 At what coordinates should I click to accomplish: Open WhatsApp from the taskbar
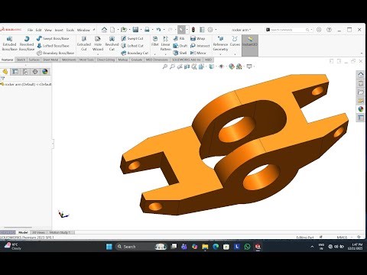coord(247,247)
